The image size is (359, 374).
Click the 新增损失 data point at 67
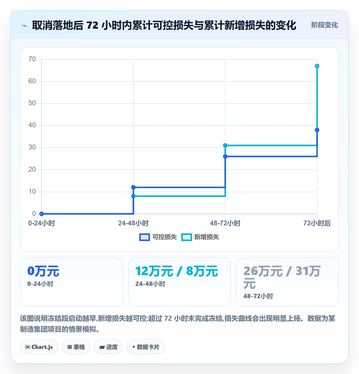click(x=317, y=66)
